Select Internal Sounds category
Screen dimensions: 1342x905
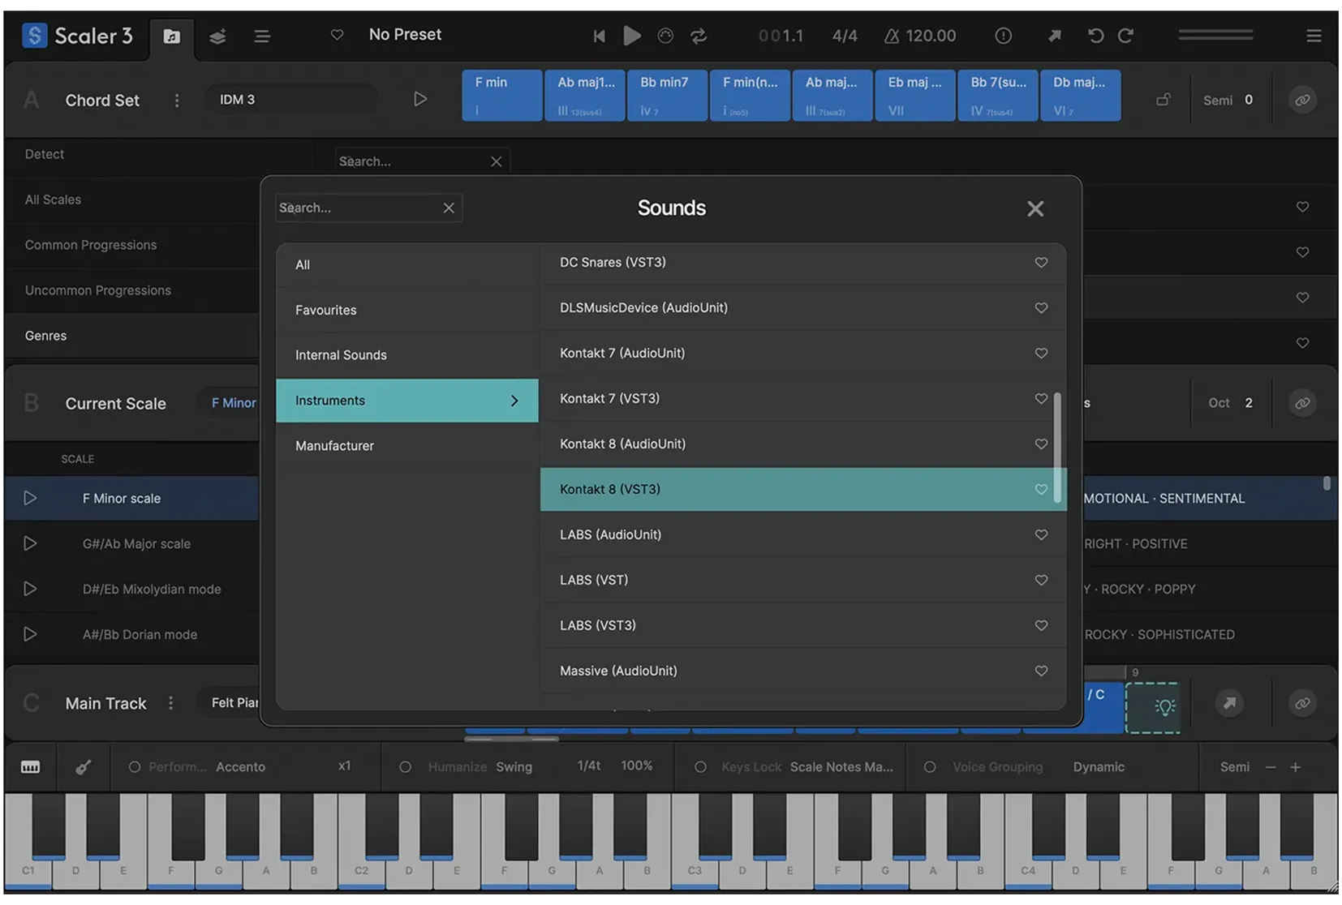(407, 355)
